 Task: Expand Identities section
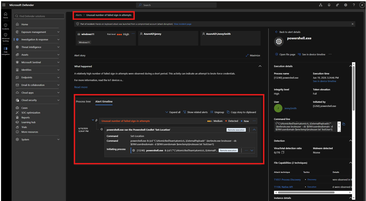58,70
